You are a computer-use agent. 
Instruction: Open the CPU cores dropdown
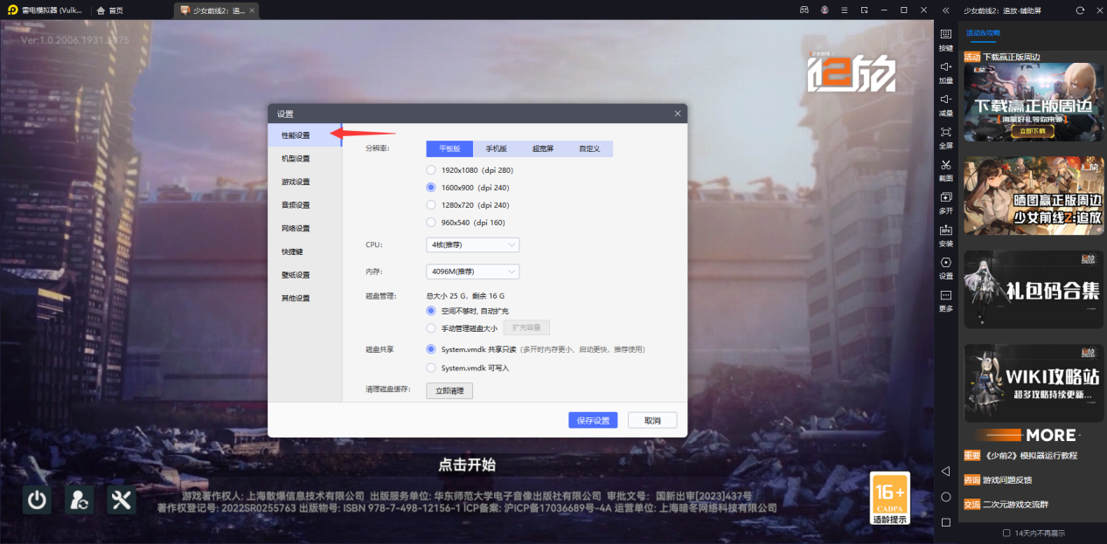472,245
